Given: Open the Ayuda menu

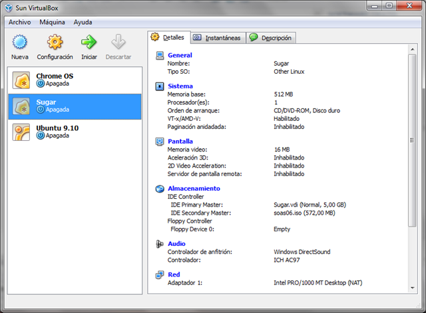Looking at the screenshot, I should pyautogui.click(x=83, y=22).
